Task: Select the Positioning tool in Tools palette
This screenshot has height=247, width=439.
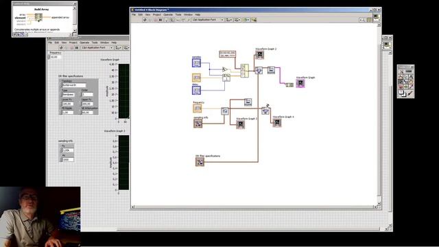Action: coord(405,77)
